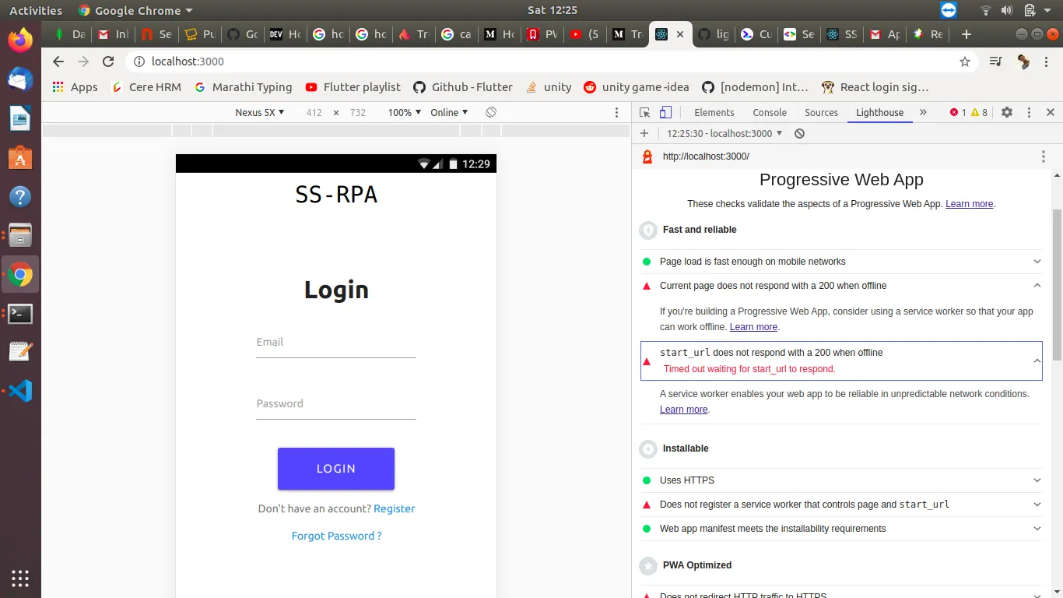Open Chrome media control icon
The width and height of the screenshot is (1063, 598).
[x=996, y=62]
